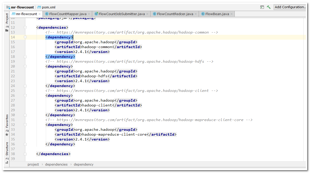Click the fold end marker at line 18
Screen dimensions: 310x173
tap(25, 57)
